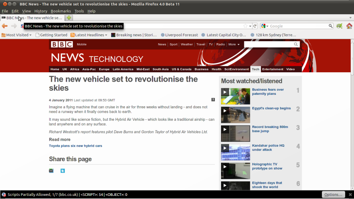The height and width of the screenshot is (199, 354).
Task: Play the Record breaking 800m base jump video
Action: click(x=225, y=129)
